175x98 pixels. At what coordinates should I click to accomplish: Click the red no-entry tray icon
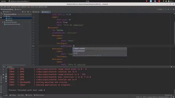(x=159, y=1)
